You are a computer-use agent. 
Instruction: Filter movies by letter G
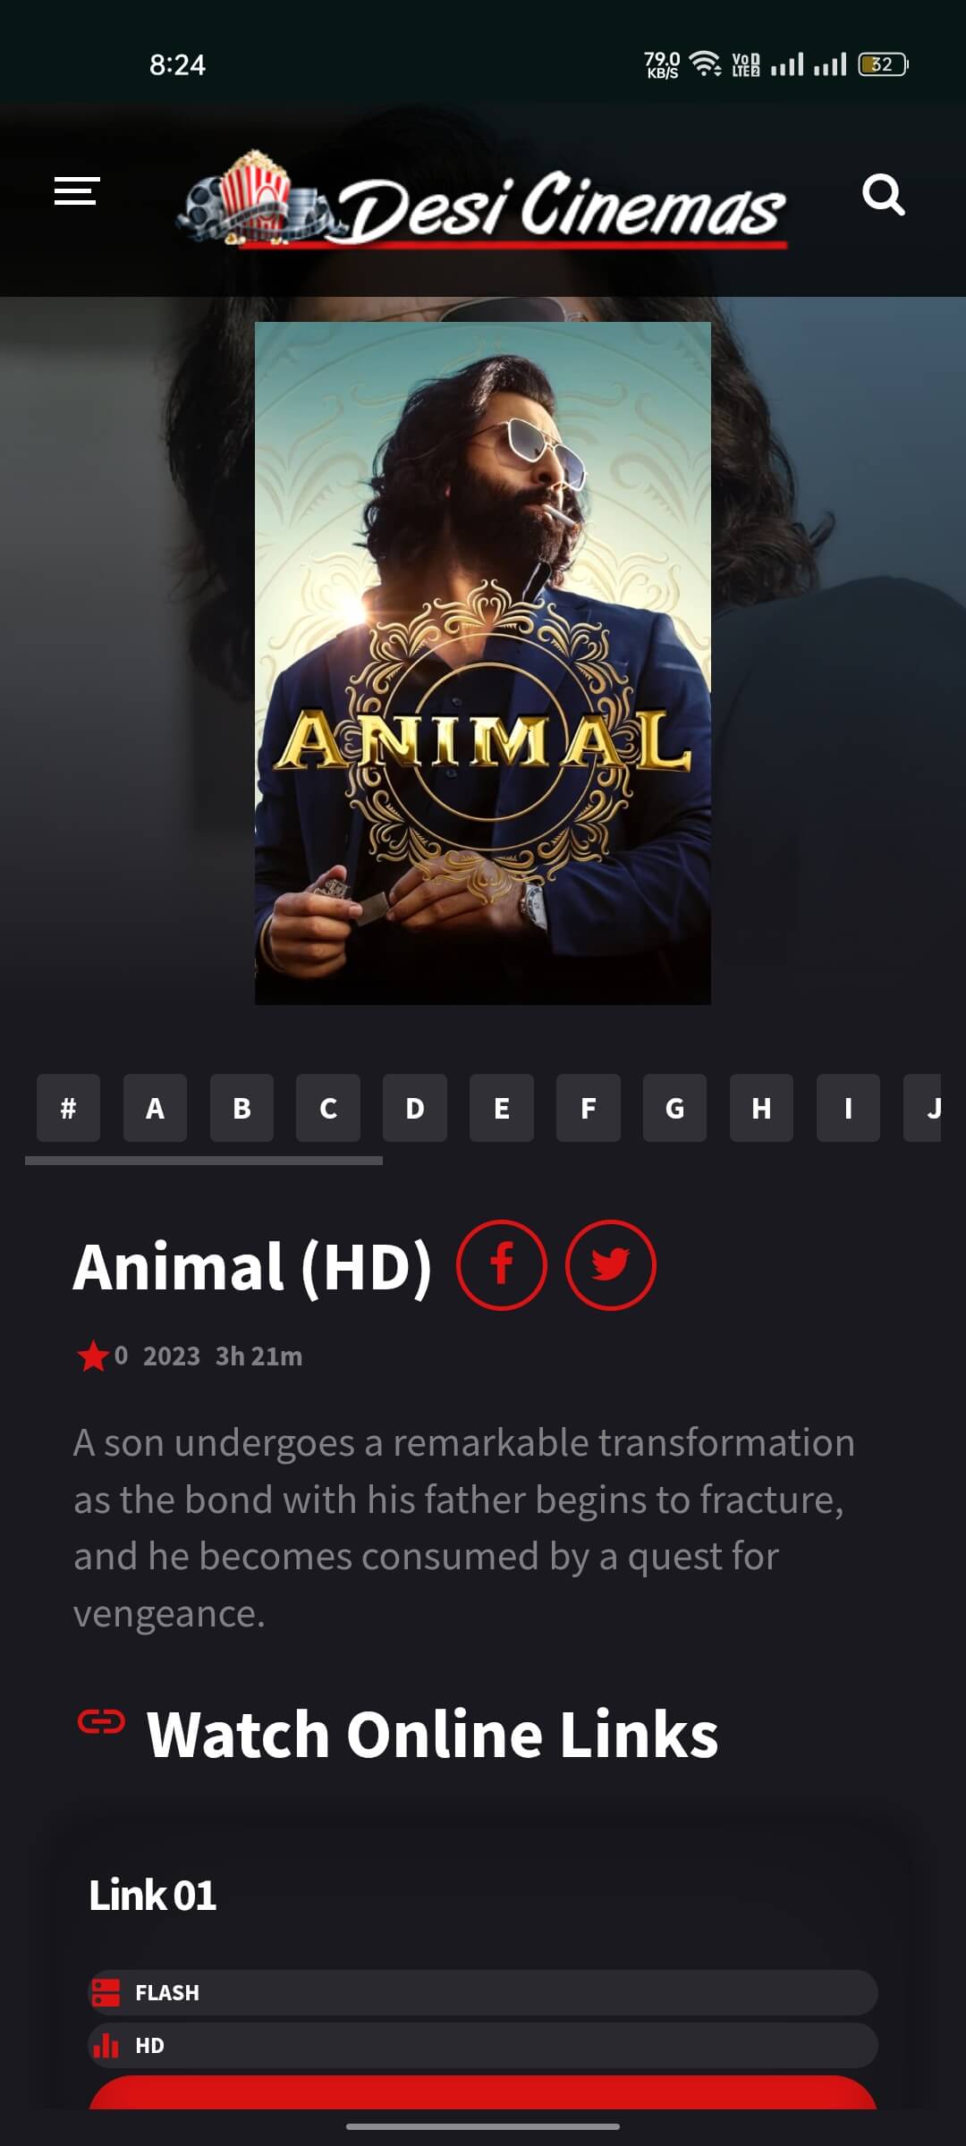click(x=674, y=1108)
